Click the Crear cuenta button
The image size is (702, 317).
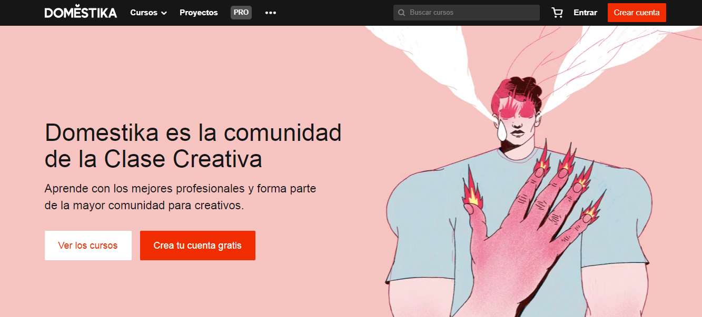(637, 13)
